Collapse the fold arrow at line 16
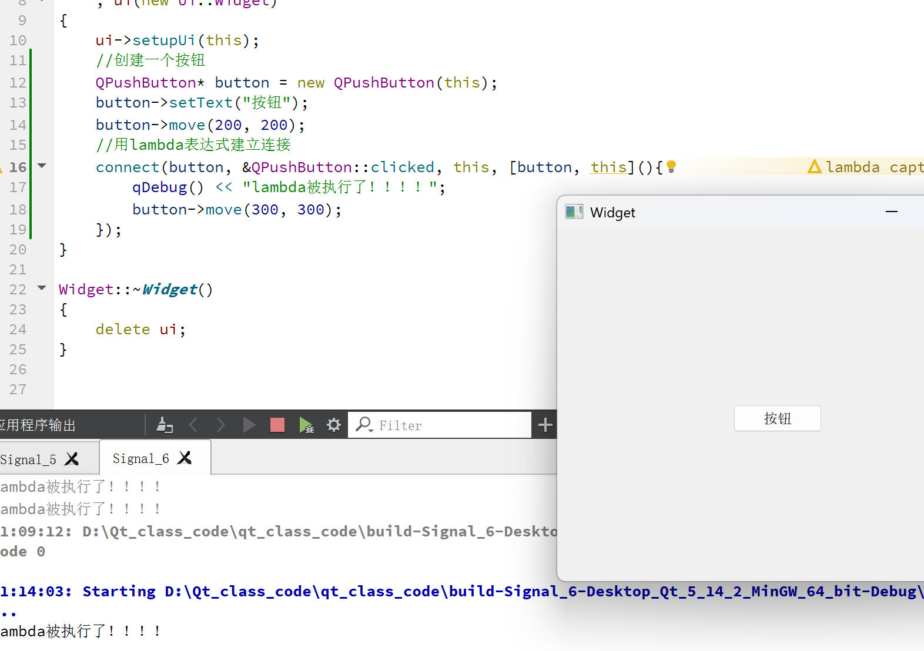Image resolution: width=924 pixels, height=651 pixels. (42, 166)
